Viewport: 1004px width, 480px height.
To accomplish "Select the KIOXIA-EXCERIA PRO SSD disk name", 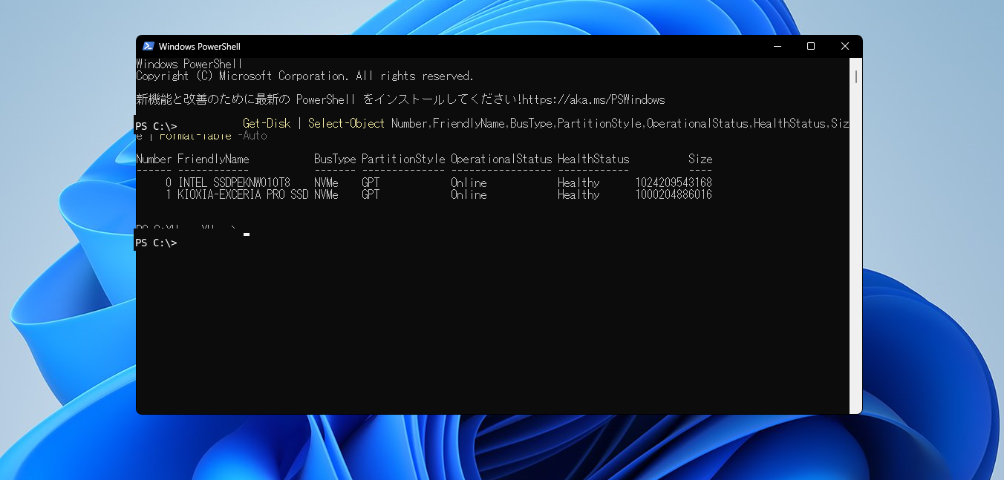I will point(243,194).
